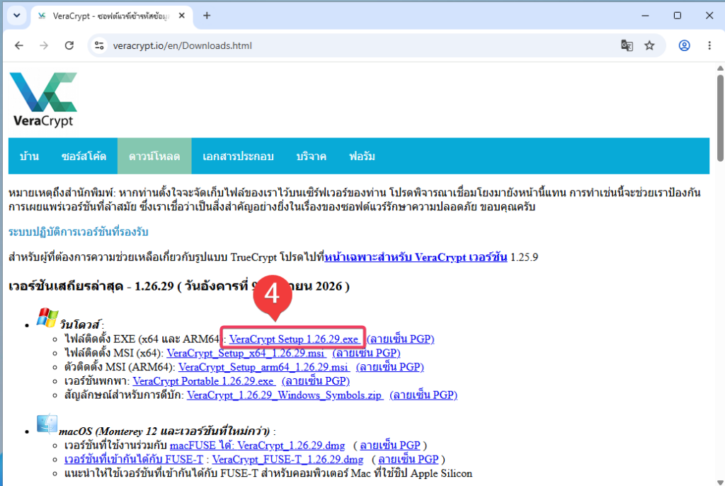725x486 pixels.
Task: Download VeraCrypt_Setup_arm64_1.26.29.msi
Action: point(263,367)
